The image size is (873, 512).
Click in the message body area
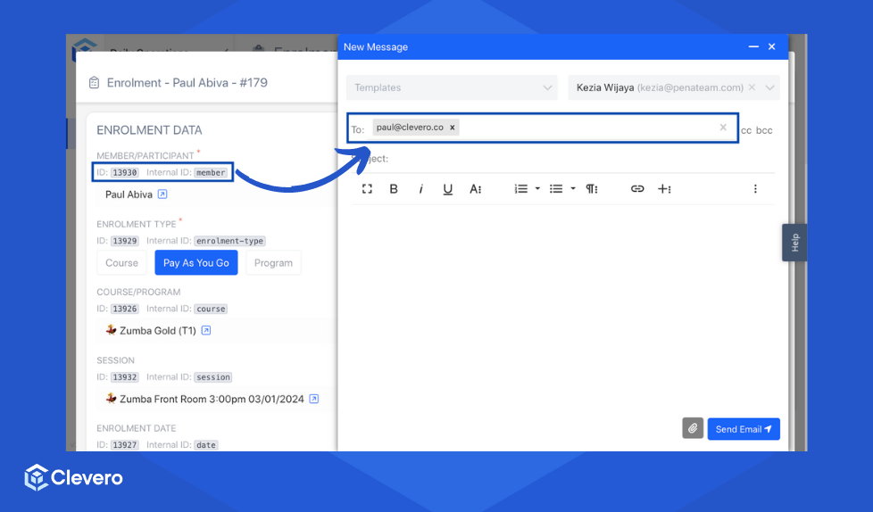coord(562,309)
